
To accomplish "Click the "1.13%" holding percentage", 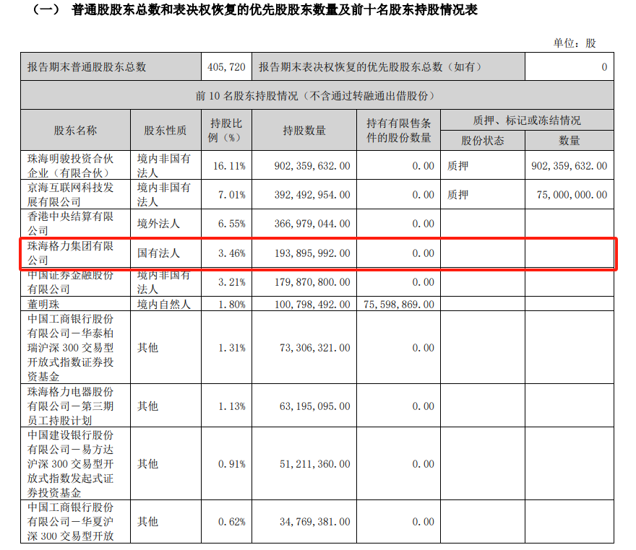I will coord(232,406).
